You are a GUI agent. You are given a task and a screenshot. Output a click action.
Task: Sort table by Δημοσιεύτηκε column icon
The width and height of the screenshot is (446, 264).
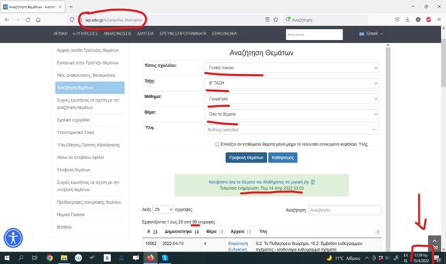(x=197, y=232)
